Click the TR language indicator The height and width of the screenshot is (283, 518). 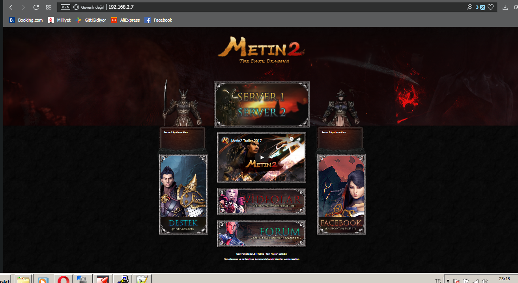(438, 281)
